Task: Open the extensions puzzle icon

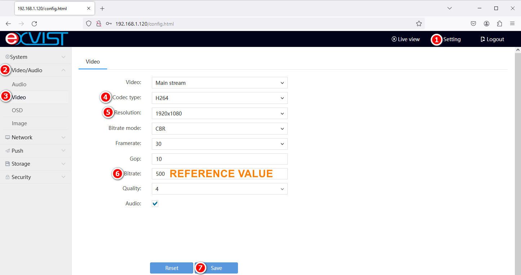Action: coord(499,24)
